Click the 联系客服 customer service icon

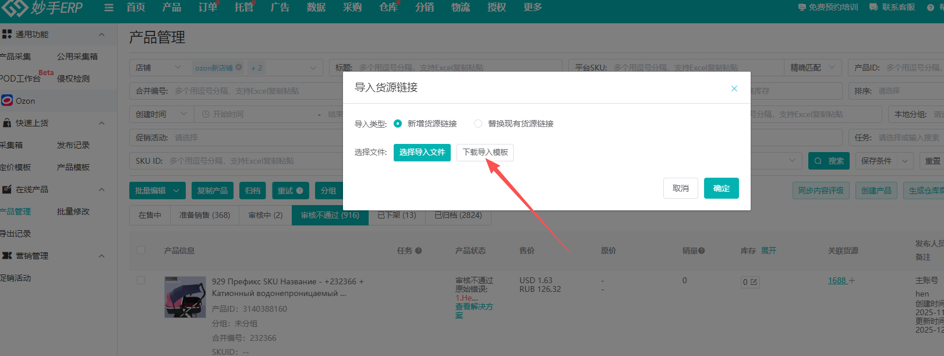click(873, 8)
